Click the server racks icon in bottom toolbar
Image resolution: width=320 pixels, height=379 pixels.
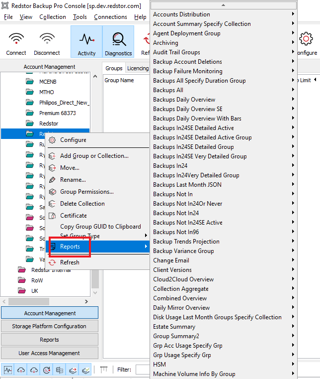[59, 370]
